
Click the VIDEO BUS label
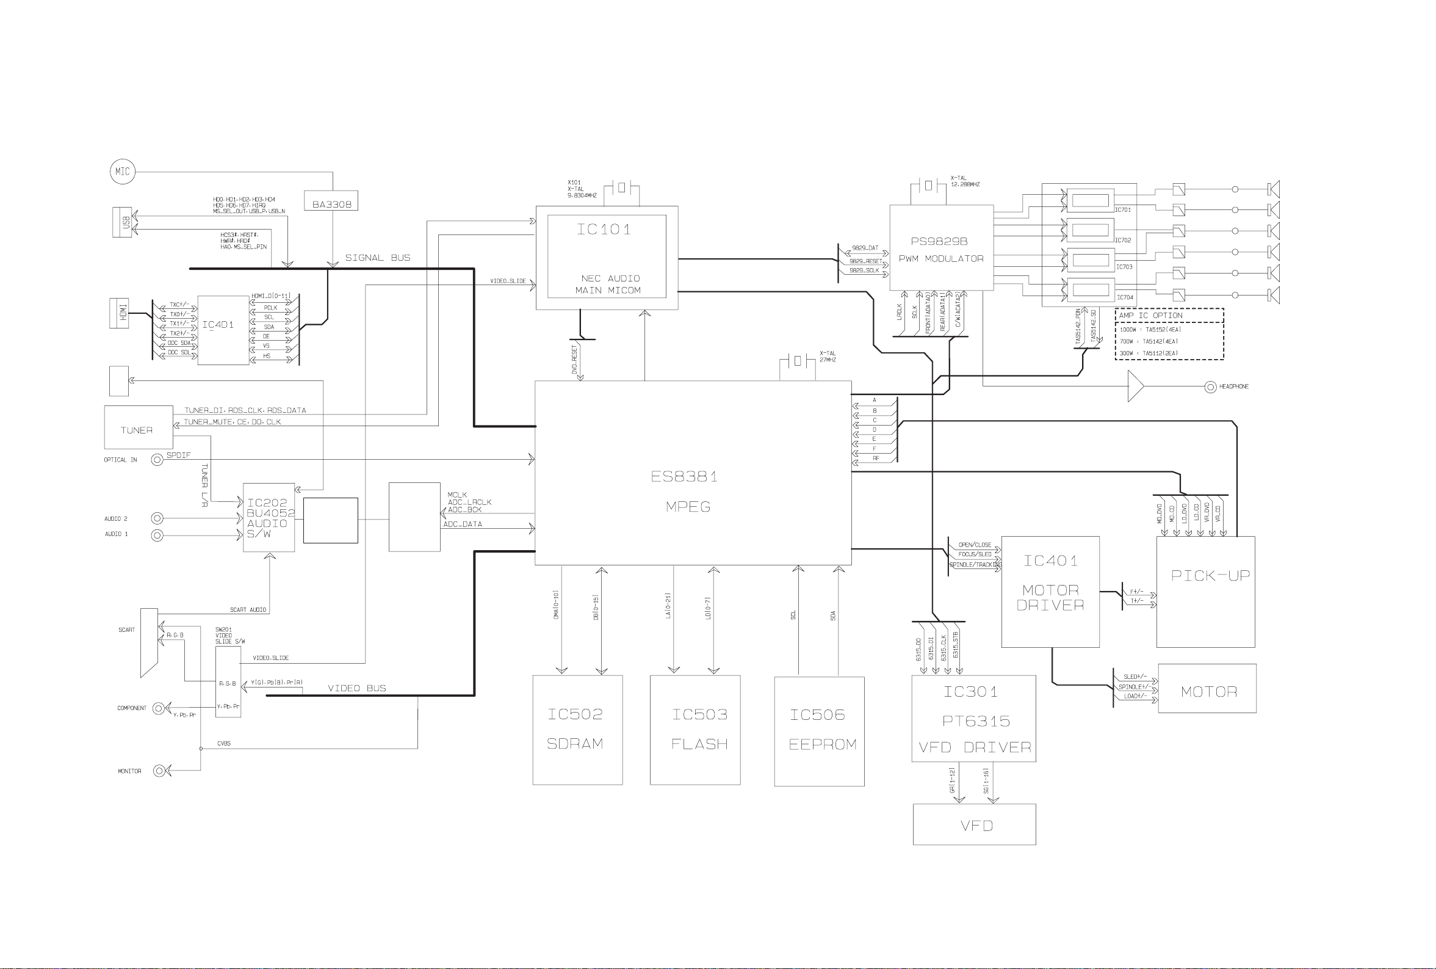(x=356, y=688)
